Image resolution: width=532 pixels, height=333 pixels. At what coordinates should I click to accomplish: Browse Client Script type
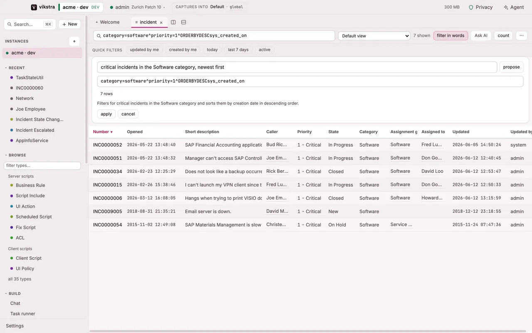[29, 258]
